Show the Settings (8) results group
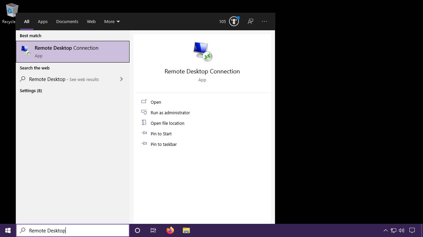The width and height of the screenshot is (423, 237). click(x=31, y=91)
